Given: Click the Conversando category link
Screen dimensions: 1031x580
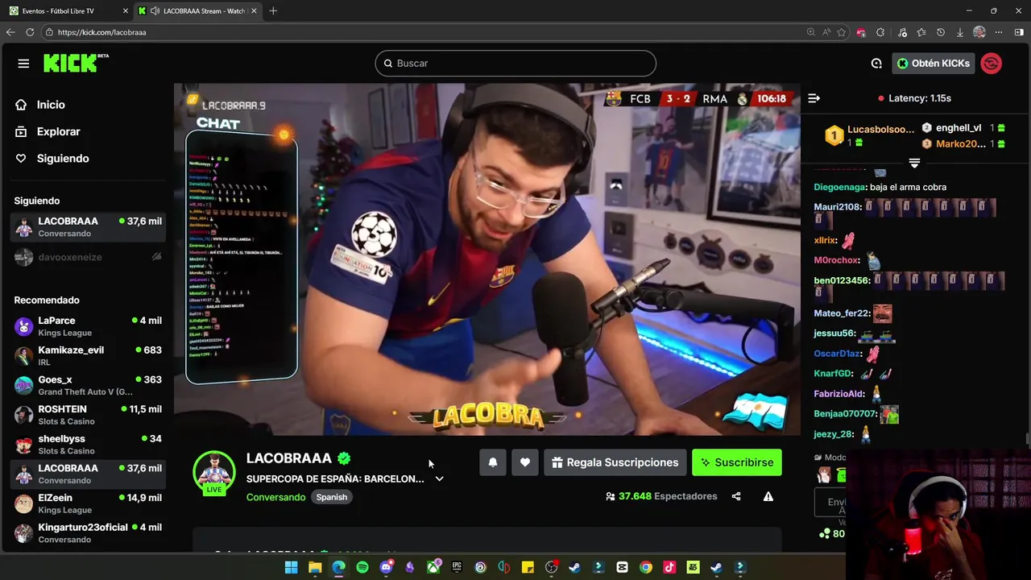Looking at the screenshot, I should (275, 497).
